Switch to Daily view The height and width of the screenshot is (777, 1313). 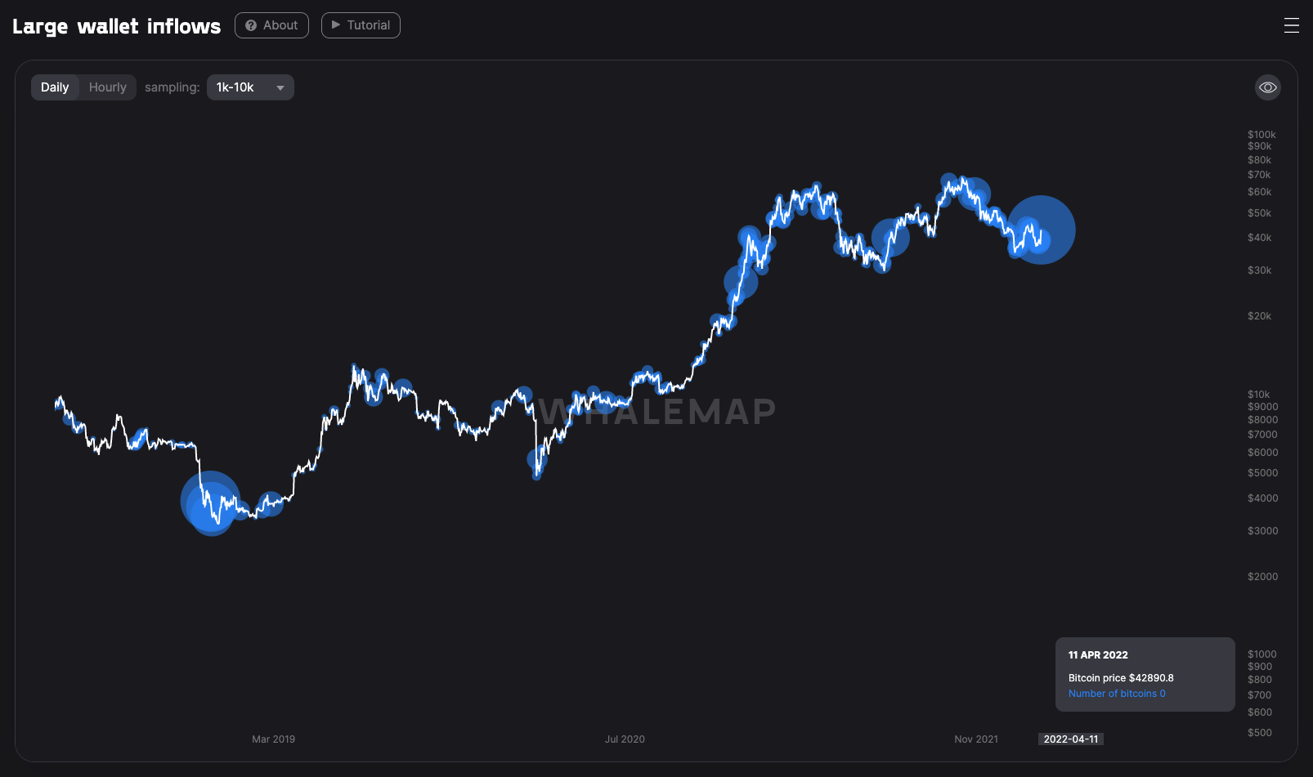point(55,87)
